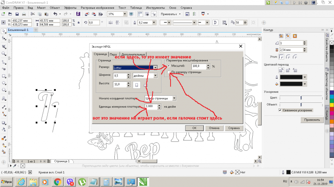Select the Zoom tool in the toolbox
Screen dimensions: 334x187
click(x=4, y=53)
